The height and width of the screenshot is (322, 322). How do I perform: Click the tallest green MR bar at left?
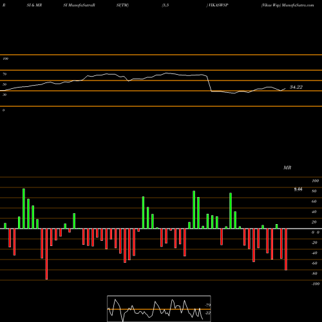[x=24, y=209]
